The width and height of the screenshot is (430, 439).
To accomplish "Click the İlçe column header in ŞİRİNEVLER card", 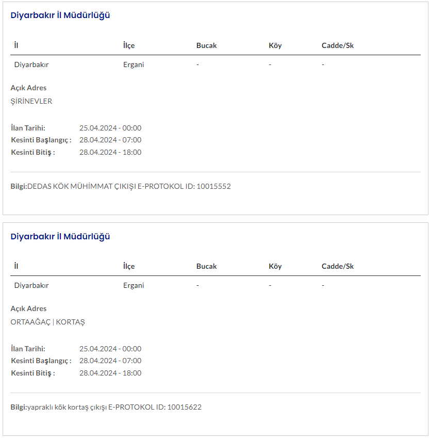I will 129,45.
